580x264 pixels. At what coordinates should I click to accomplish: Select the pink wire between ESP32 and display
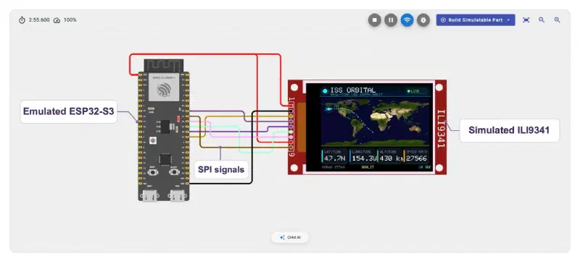click(x=210, y=129)
